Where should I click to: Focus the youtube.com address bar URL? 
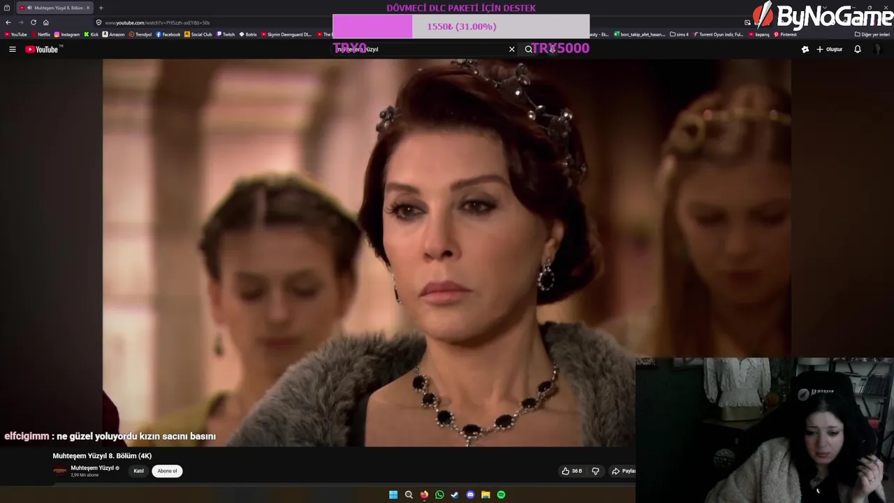[x=157, y=22]
